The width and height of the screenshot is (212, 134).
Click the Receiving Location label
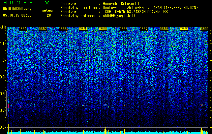click(x=79, y=8)
